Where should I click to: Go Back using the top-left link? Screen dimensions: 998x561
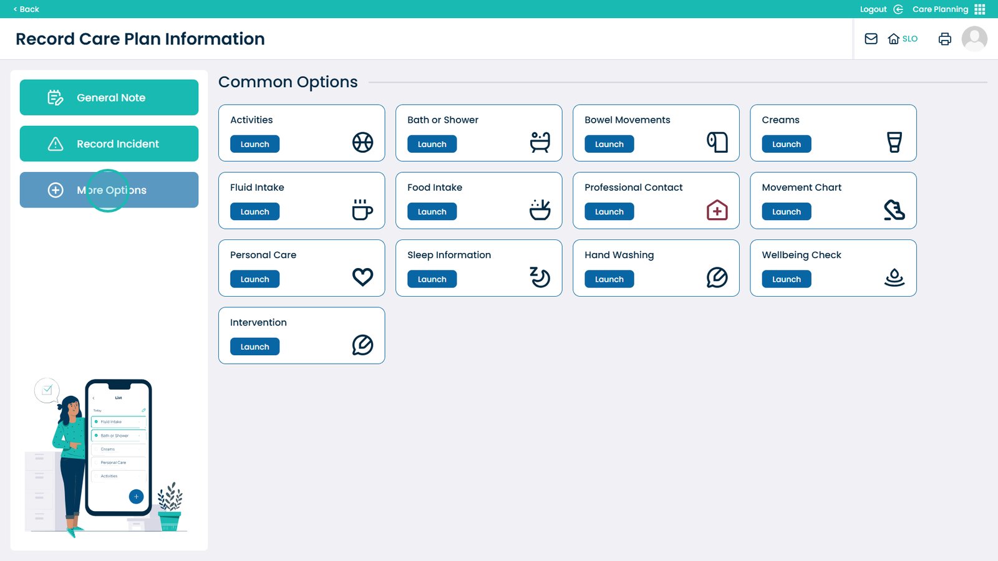[x=26, y=9]
